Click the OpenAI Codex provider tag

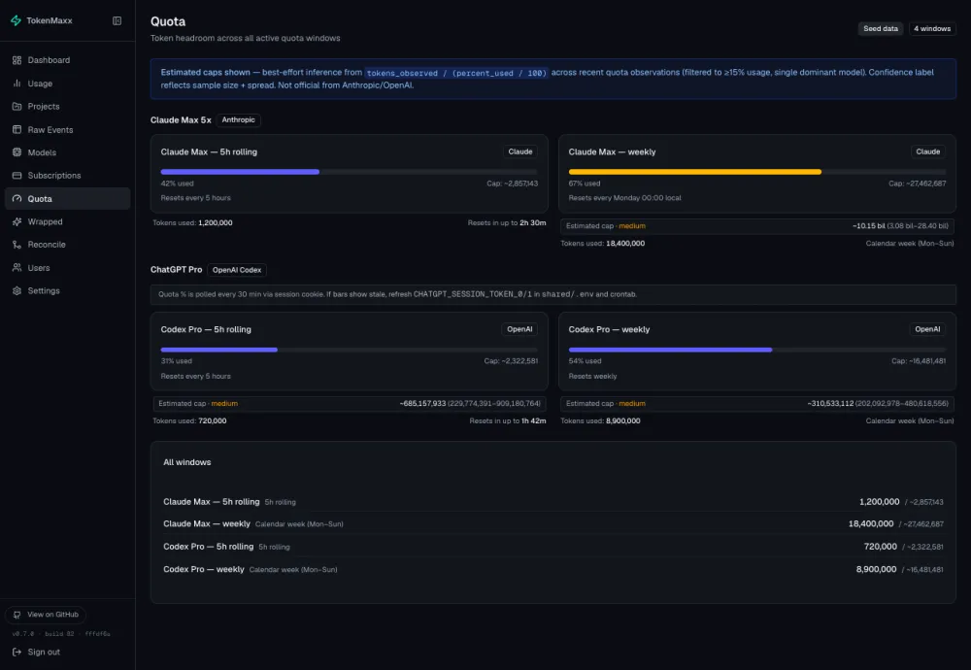tap(237, 270)
